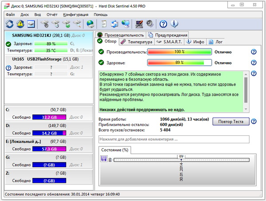Click the blue info icon in the toolbar
This screenshot has height=201, width=266.
pyautogui.click(x=174, y=24)
